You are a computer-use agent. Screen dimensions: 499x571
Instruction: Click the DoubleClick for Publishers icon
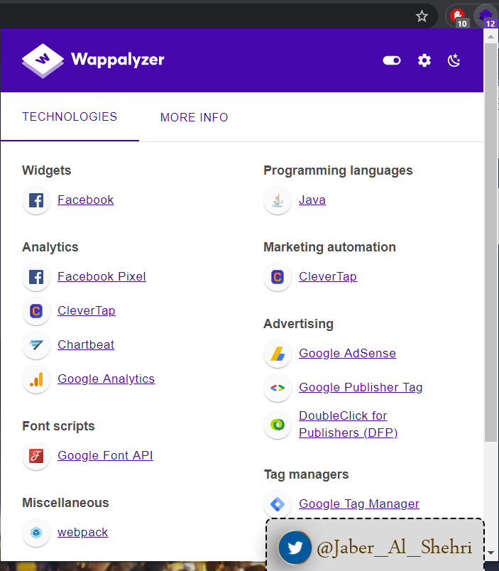[278, 425]
